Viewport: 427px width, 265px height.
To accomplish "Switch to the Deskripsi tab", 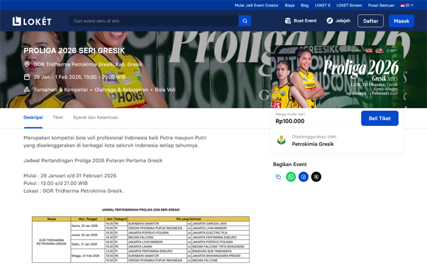I will tap(33, 117).
